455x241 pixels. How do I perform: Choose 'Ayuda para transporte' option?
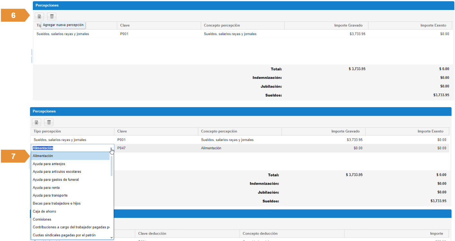[50, 196]
